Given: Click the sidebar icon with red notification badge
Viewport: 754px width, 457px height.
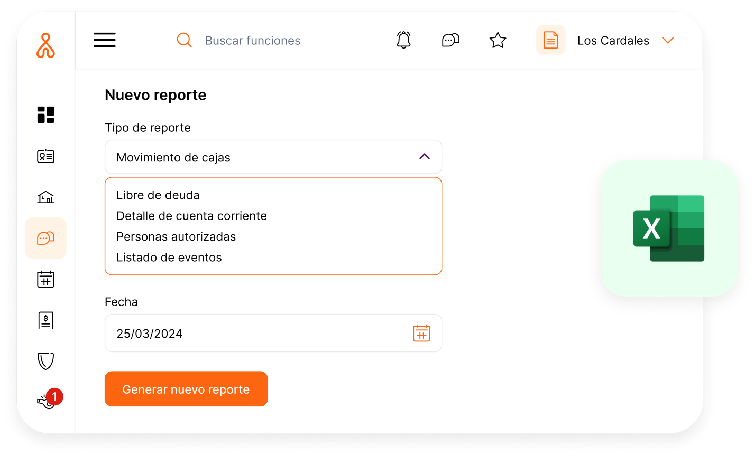Looking at the screenshot, I should (45, 400).
